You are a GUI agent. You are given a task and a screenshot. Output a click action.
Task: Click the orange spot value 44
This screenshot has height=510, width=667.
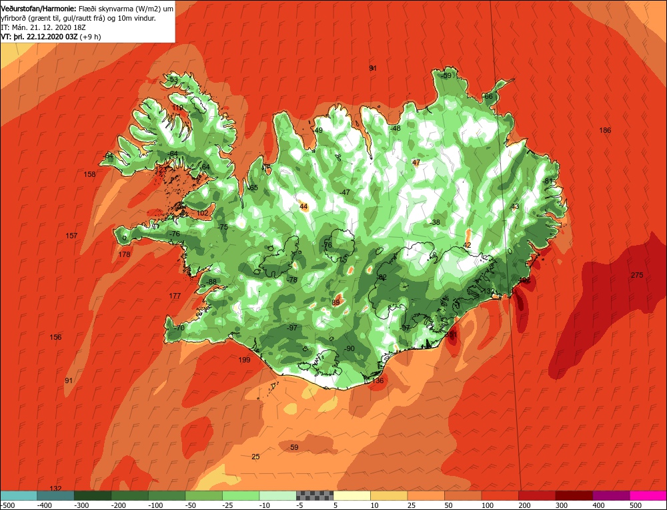[x=303, y=206]
